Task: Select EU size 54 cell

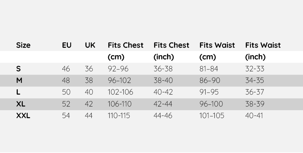Action: 66,116
